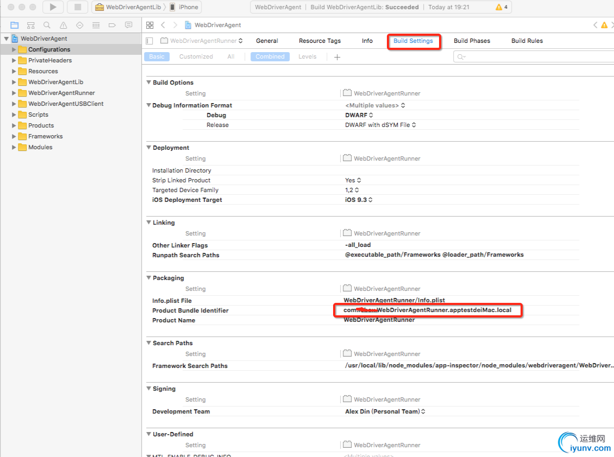
Task: Open Debug Information Format multiple values dropdown
Action: [375, 105]
